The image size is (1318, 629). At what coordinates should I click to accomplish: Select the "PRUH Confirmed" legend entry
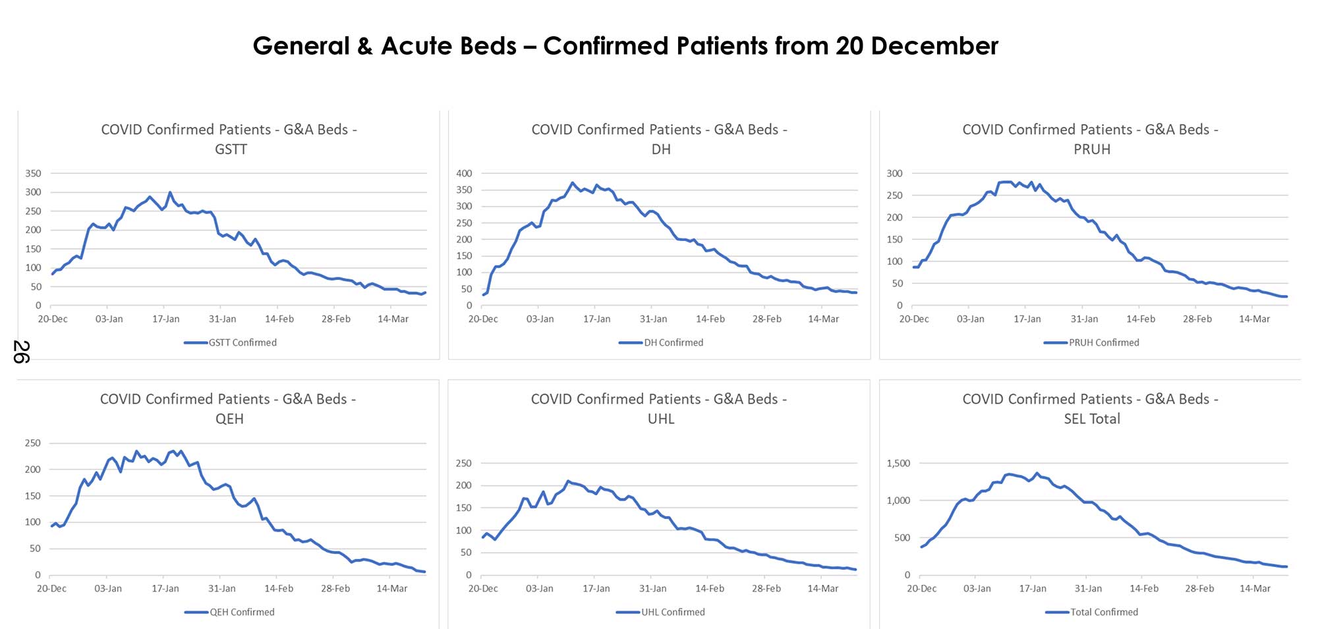click(1104, 342)
